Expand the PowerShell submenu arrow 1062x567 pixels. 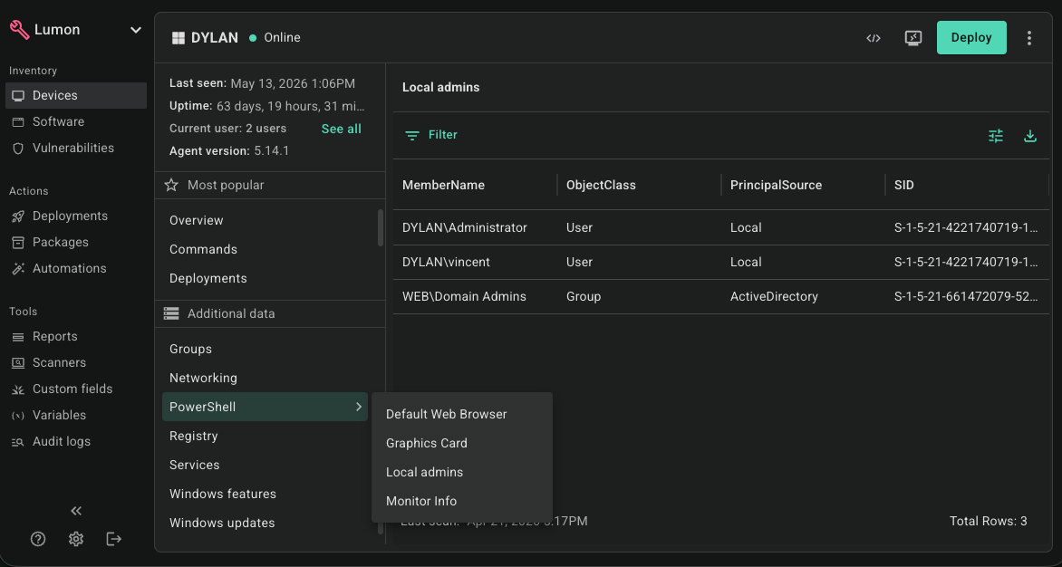pos(358,407)
